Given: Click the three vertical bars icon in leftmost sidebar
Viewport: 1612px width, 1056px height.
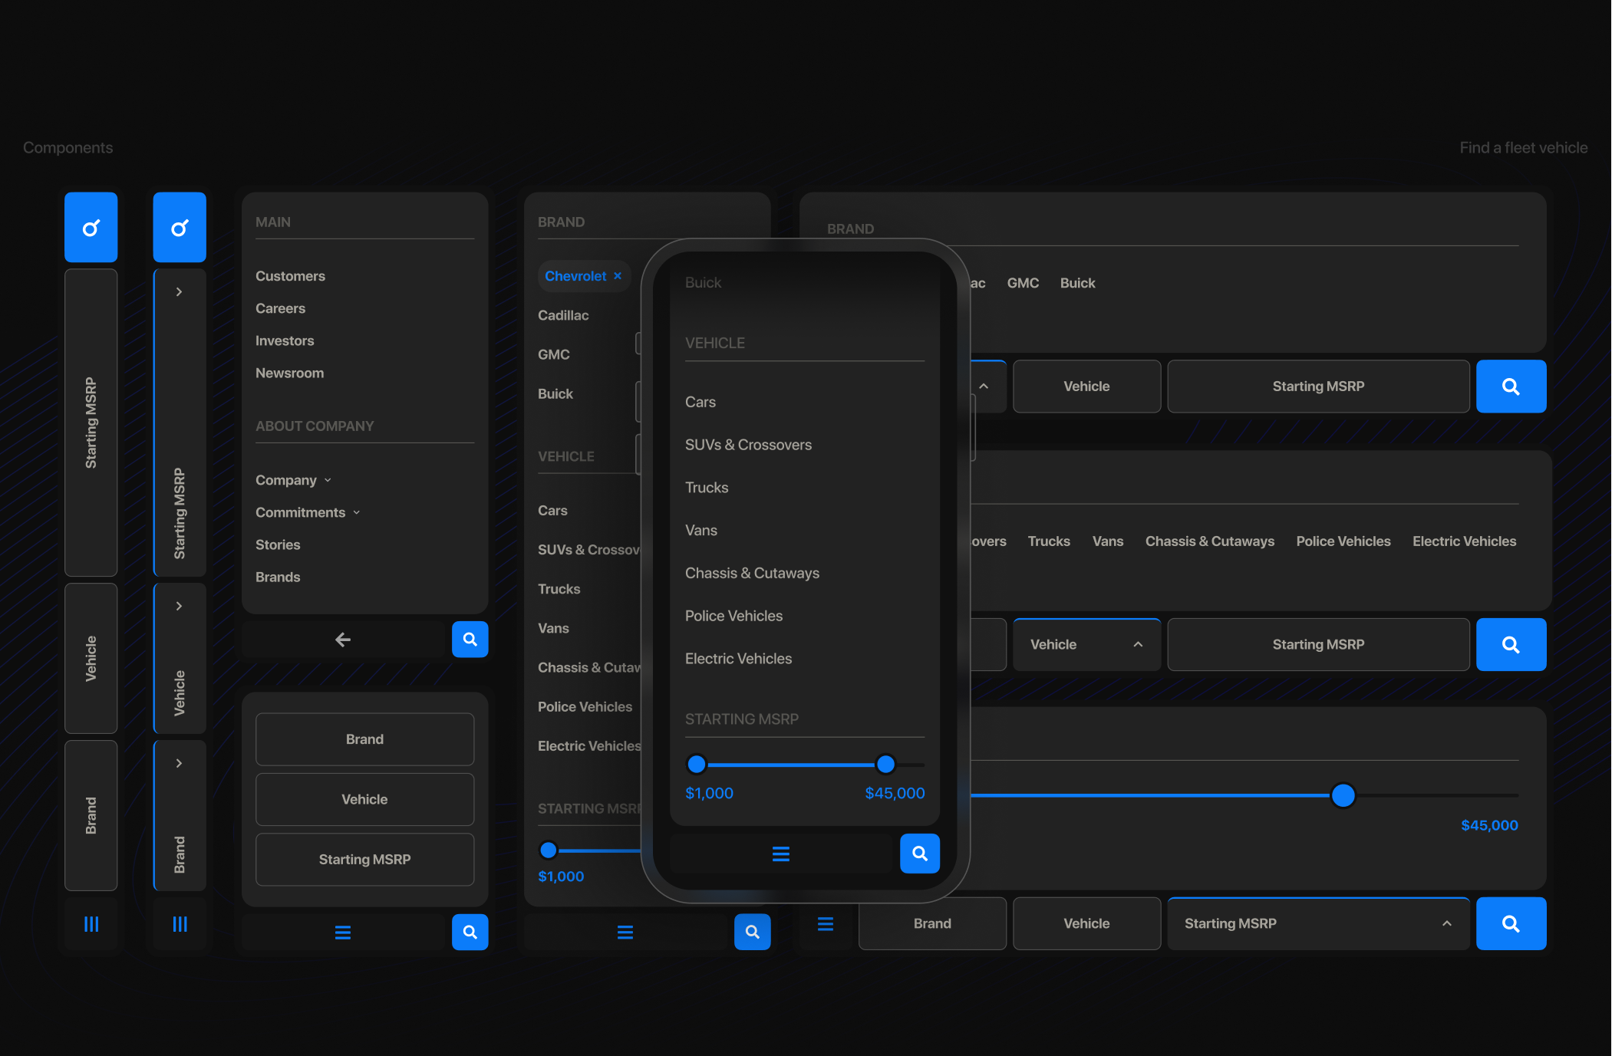Looking at the screenshot, I should click(91, 924).
